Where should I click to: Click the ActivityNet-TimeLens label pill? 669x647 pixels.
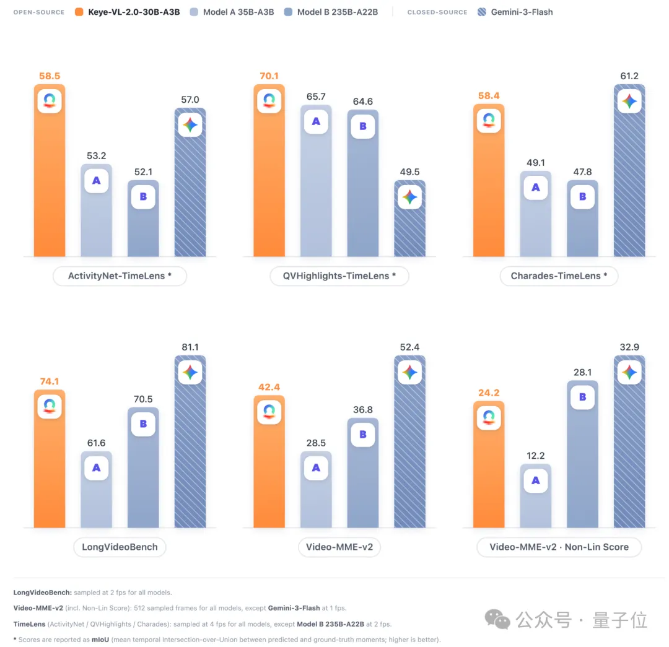pyautogui.click(x=120, y=276)
